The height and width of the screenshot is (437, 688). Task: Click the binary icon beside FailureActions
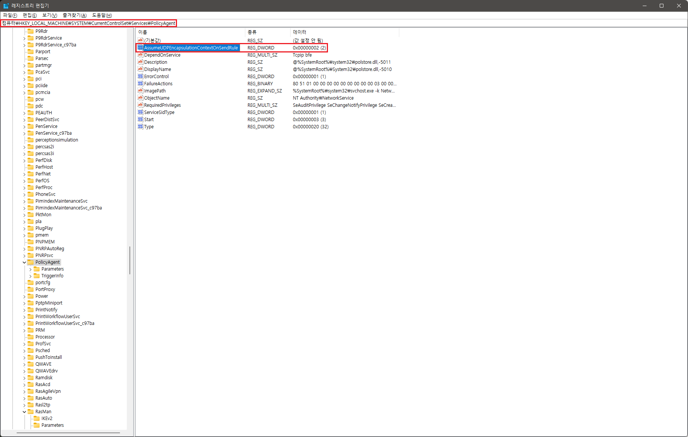tap(140, 83)
